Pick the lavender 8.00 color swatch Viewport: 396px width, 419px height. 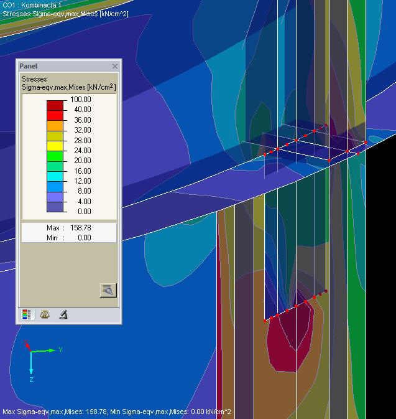(x=55, y=197)
